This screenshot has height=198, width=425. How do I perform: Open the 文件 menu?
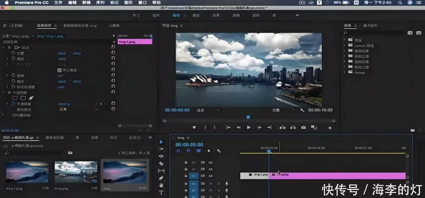coord(58,3)
